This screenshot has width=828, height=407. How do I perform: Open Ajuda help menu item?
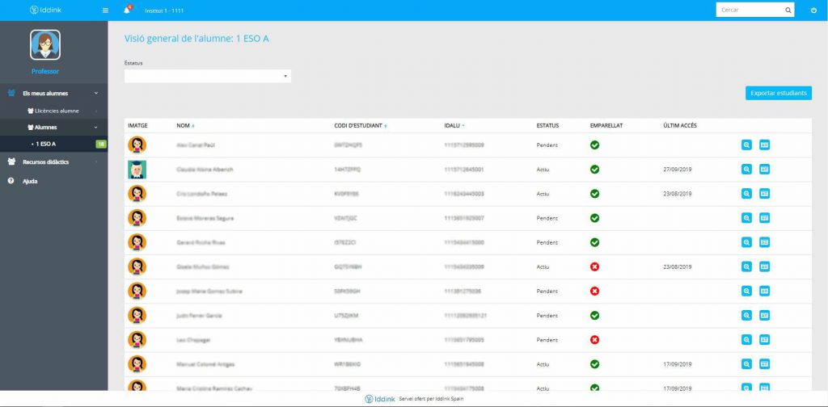[x=30, y=181]
